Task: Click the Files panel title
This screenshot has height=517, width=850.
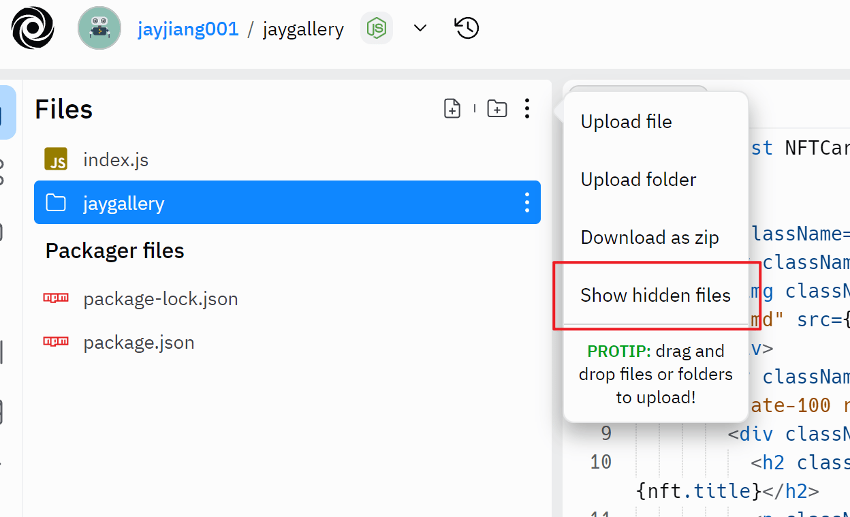Action: coord(63,109)
